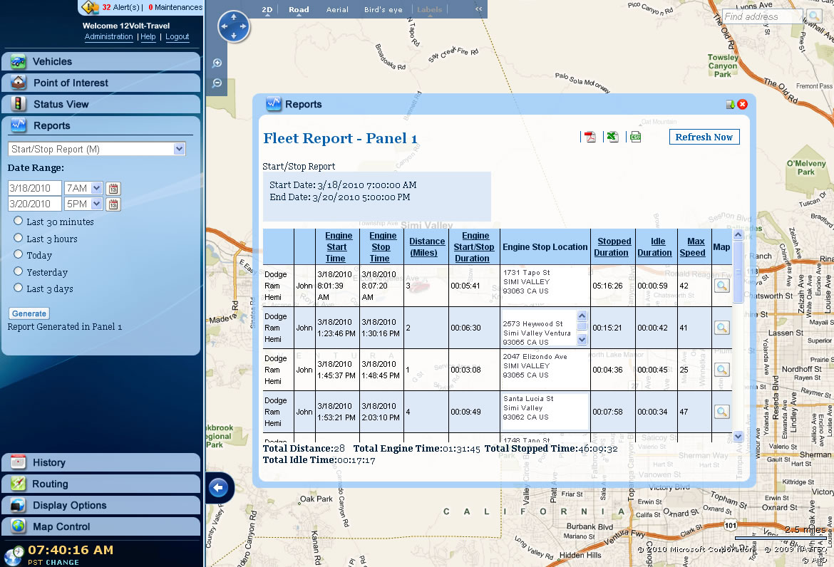Click the Map Control globe icon
Image resolution: width=834 pixels, height=567 pixels.
(18, 526)
